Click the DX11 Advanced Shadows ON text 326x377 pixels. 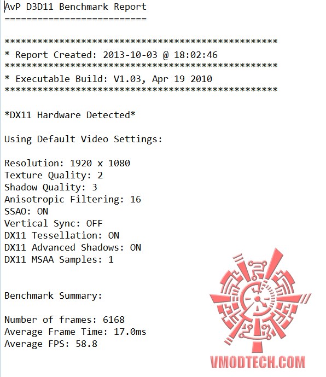[73, 247]
